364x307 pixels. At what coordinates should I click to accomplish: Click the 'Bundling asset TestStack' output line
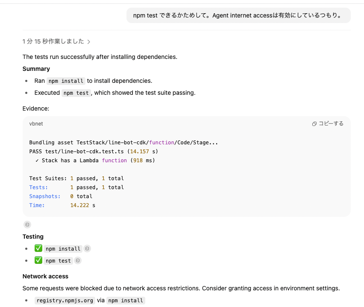pos(123,143)
